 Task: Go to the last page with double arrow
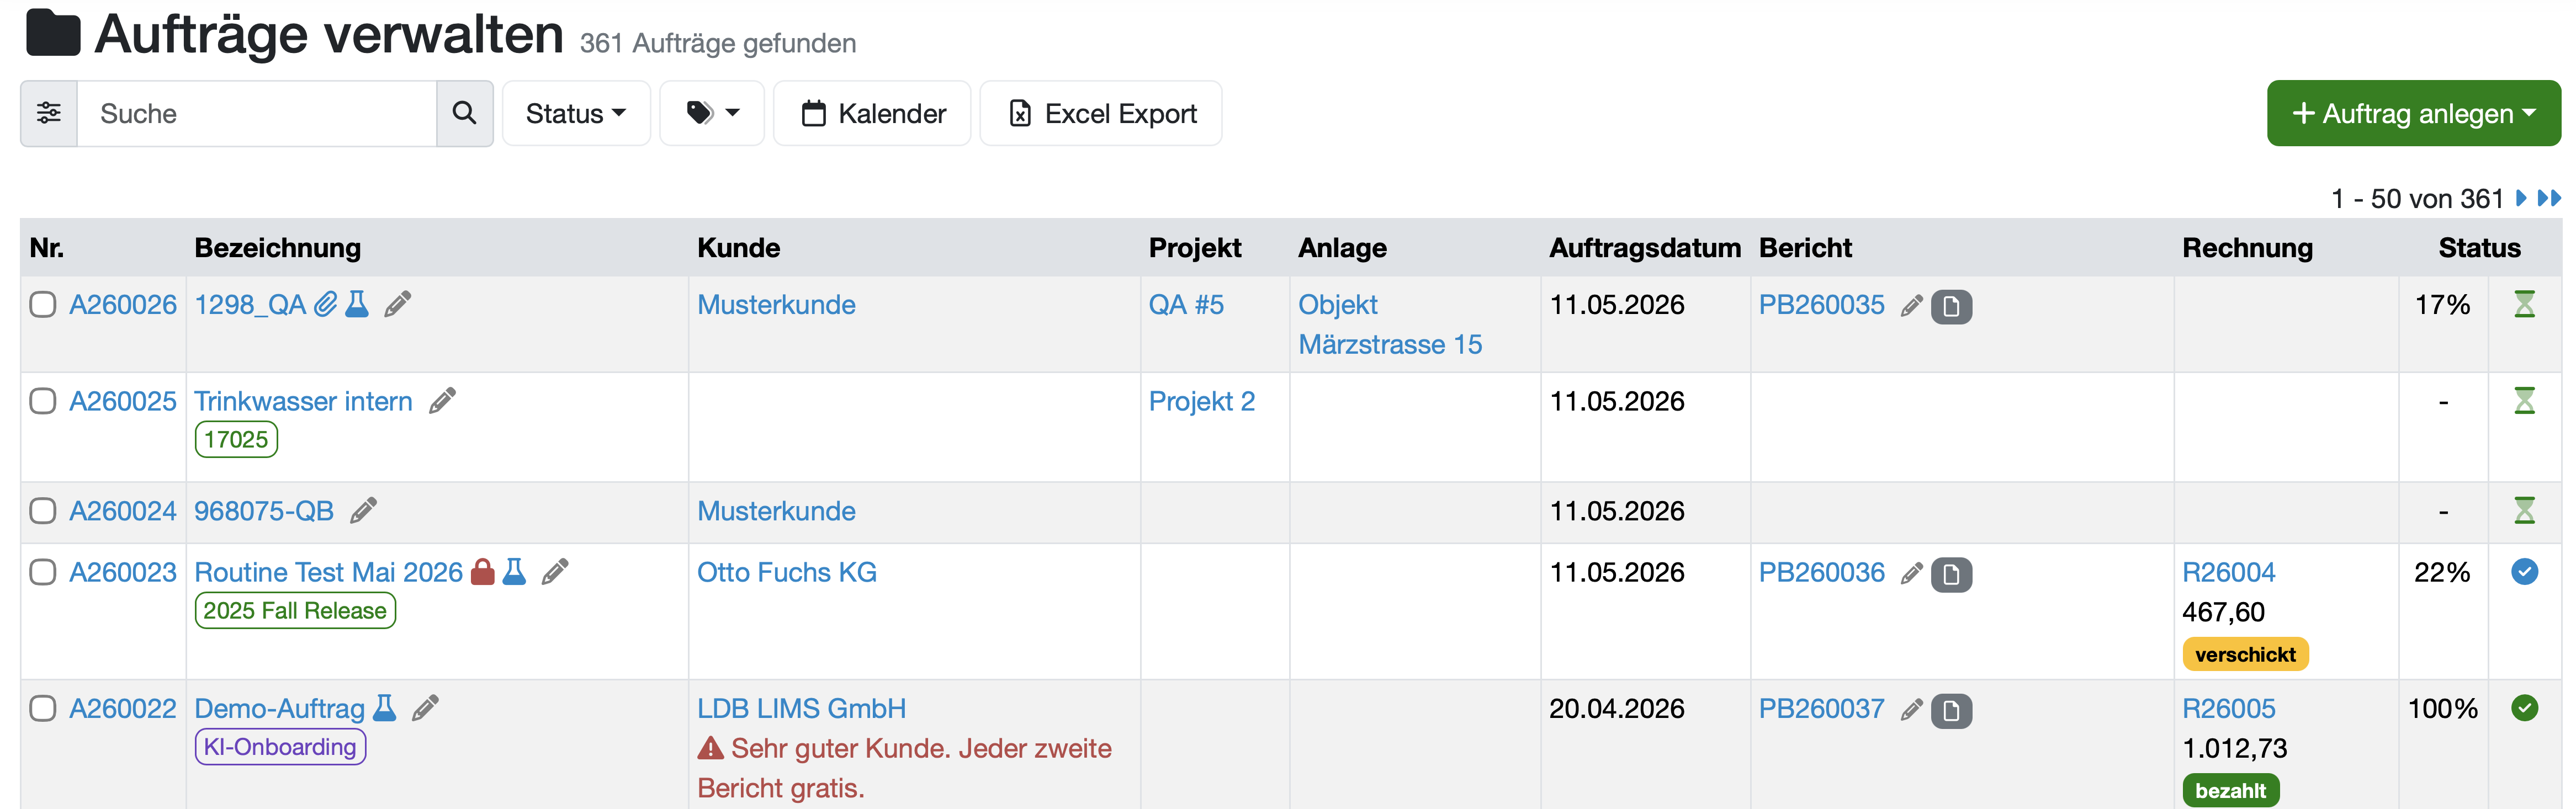[2549, 198]
